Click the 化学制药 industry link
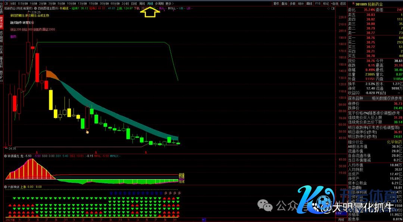This screenshot has height=222, width=403. point(394,142)
